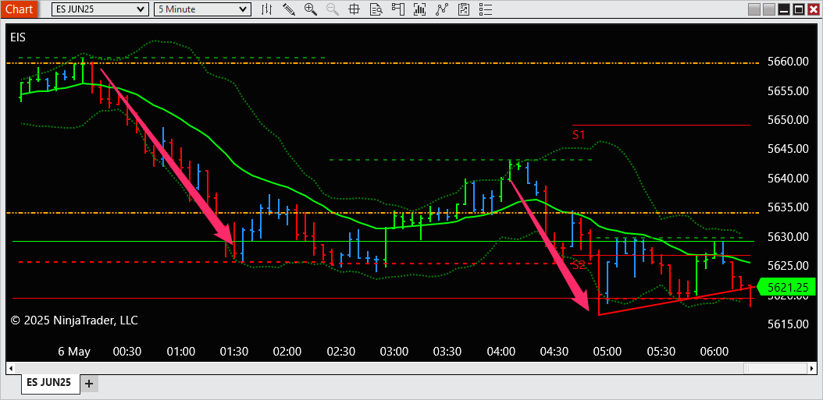Click the 01:30 time axis label
Screen dimensions: 823x400
234,351
